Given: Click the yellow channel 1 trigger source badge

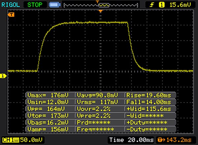Looking at the screenshot, I should (x=162, y=5).
